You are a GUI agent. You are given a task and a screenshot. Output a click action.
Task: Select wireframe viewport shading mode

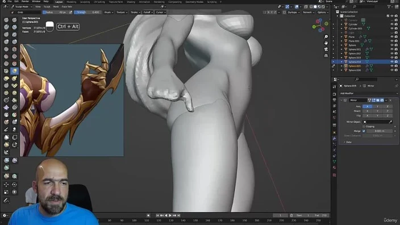(x=311, y=7)
